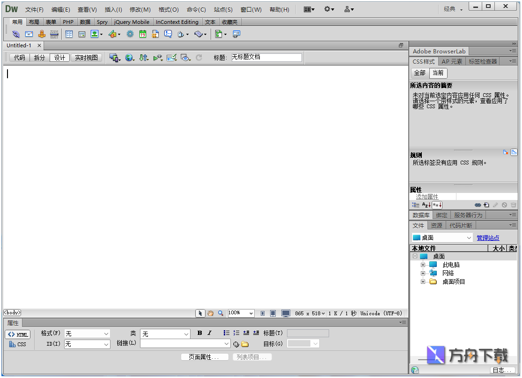Switch to 设计 view
This screenshot has height=378, width=522.
tap(59, 58)
